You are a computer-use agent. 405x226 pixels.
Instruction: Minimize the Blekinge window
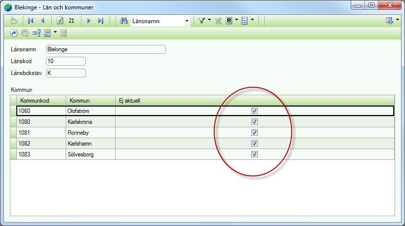pyautogui.click(x=358, y=5)
